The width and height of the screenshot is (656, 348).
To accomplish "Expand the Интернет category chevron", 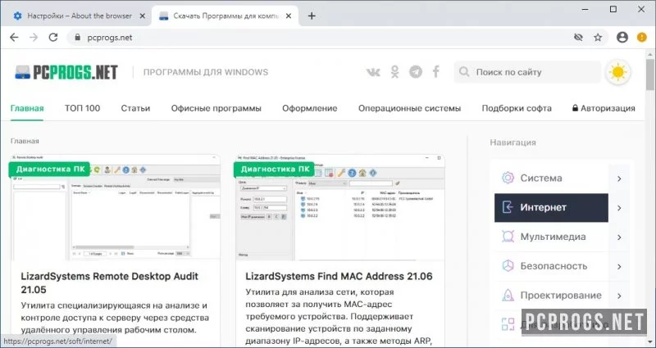I will [x=620, y=208].
